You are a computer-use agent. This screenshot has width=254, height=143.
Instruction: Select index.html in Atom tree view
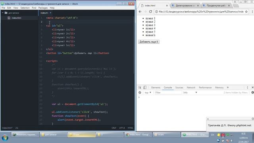tap(16, 18)
